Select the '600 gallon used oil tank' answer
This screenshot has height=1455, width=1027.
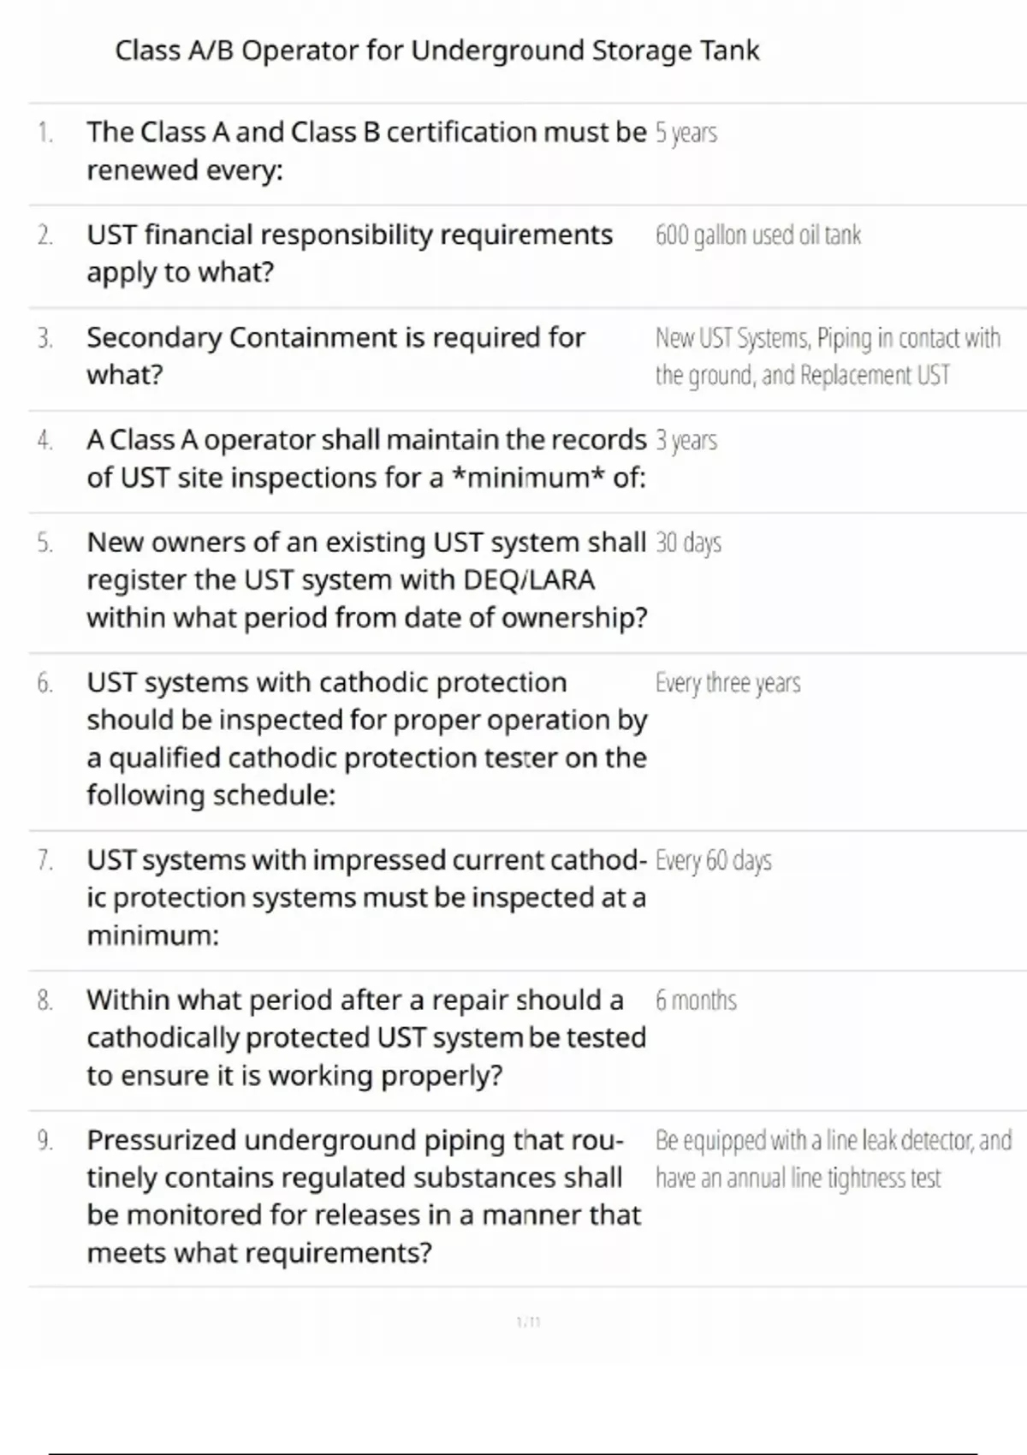tap(757, 235)
